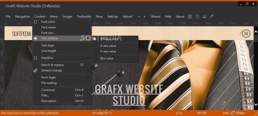Expand the Form login submenu arrow

tap(88, 77)
